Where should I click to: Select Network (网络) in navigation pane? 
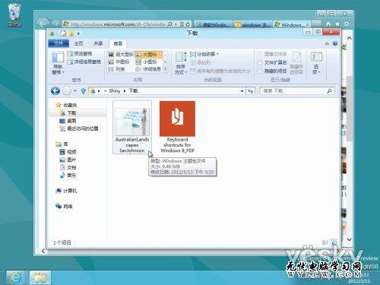pyautogui.click(x=64, y=207)
